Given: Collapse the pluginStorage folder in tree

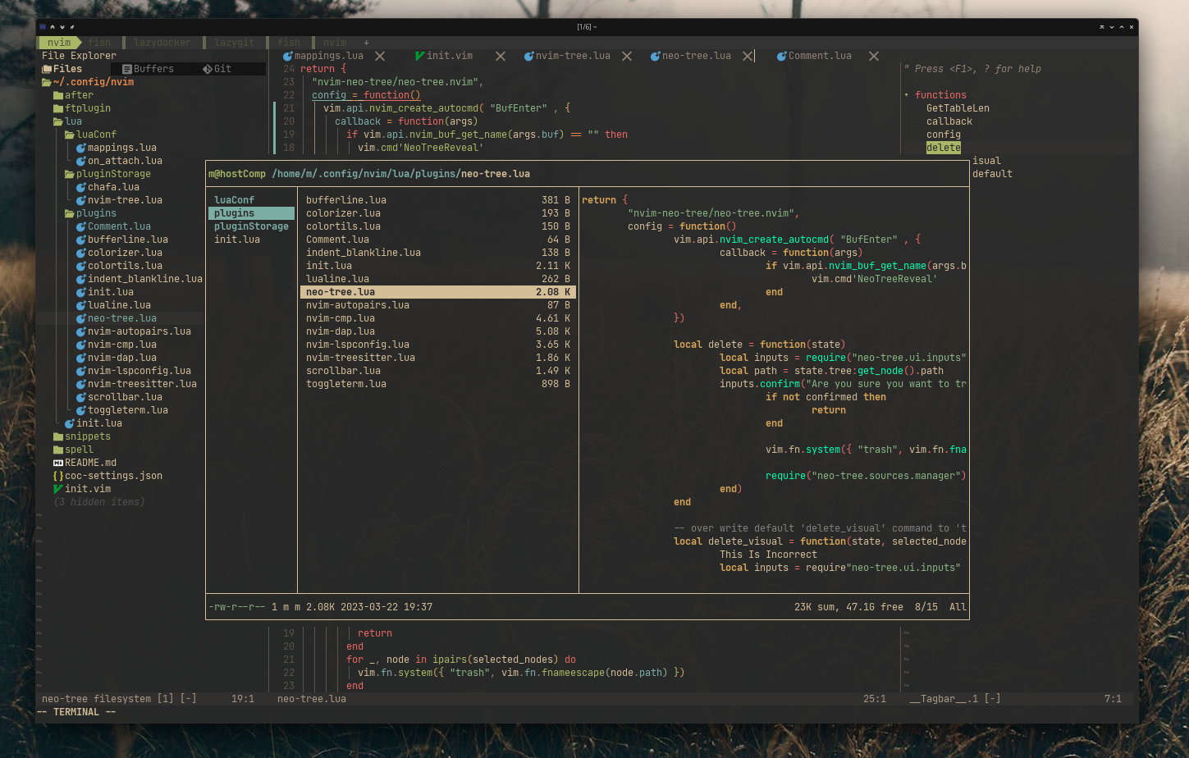Looking at the screenshot, I should 107,174.
